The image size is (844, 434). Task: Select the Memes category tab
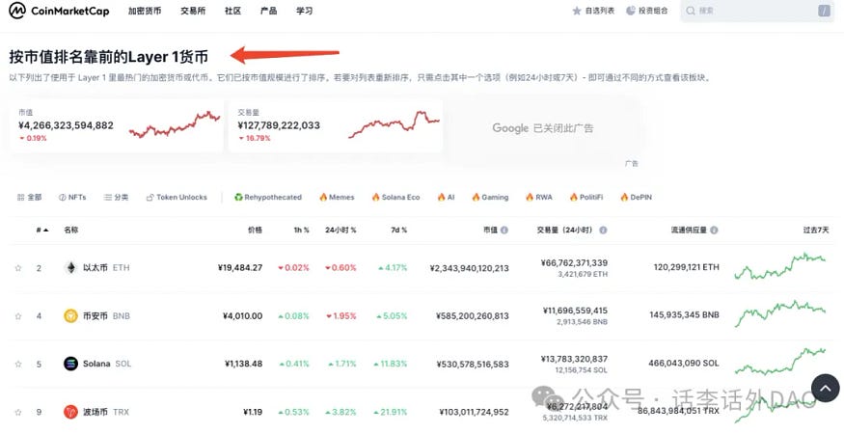[337, 197]
